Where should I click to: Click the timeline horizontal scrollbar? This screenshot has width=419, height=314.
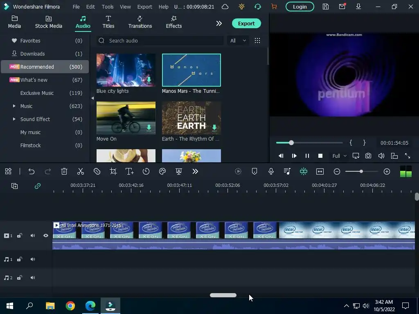tap(223, 295)
